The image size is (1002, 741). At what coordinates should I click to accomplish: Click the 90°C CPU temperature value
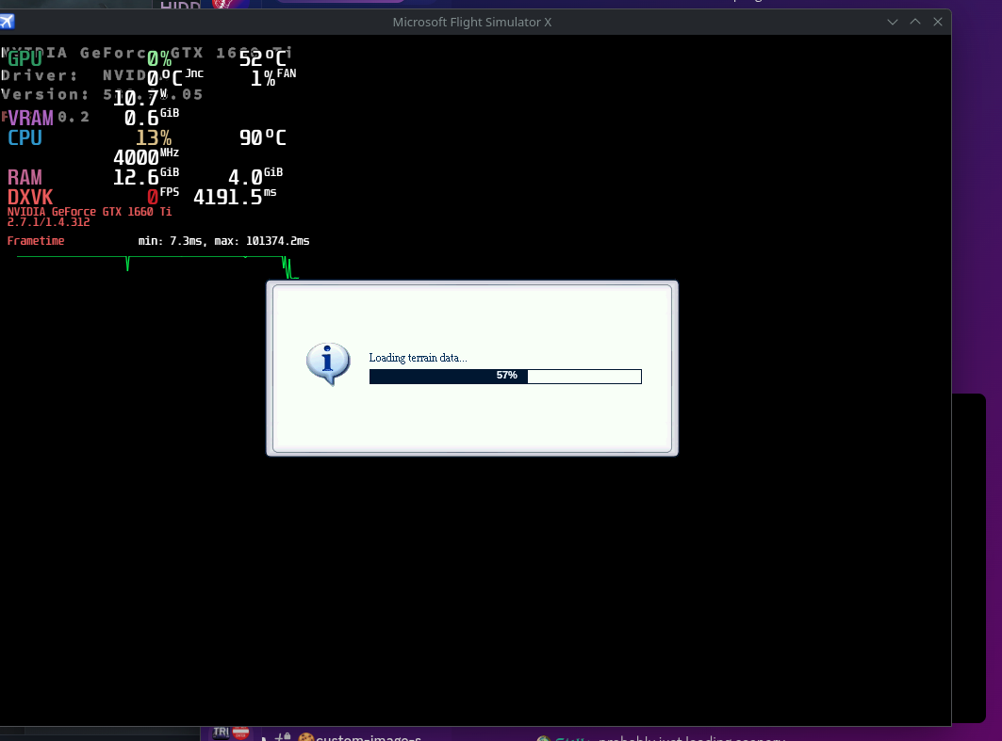pyautogui.click(x=263, y=137)
